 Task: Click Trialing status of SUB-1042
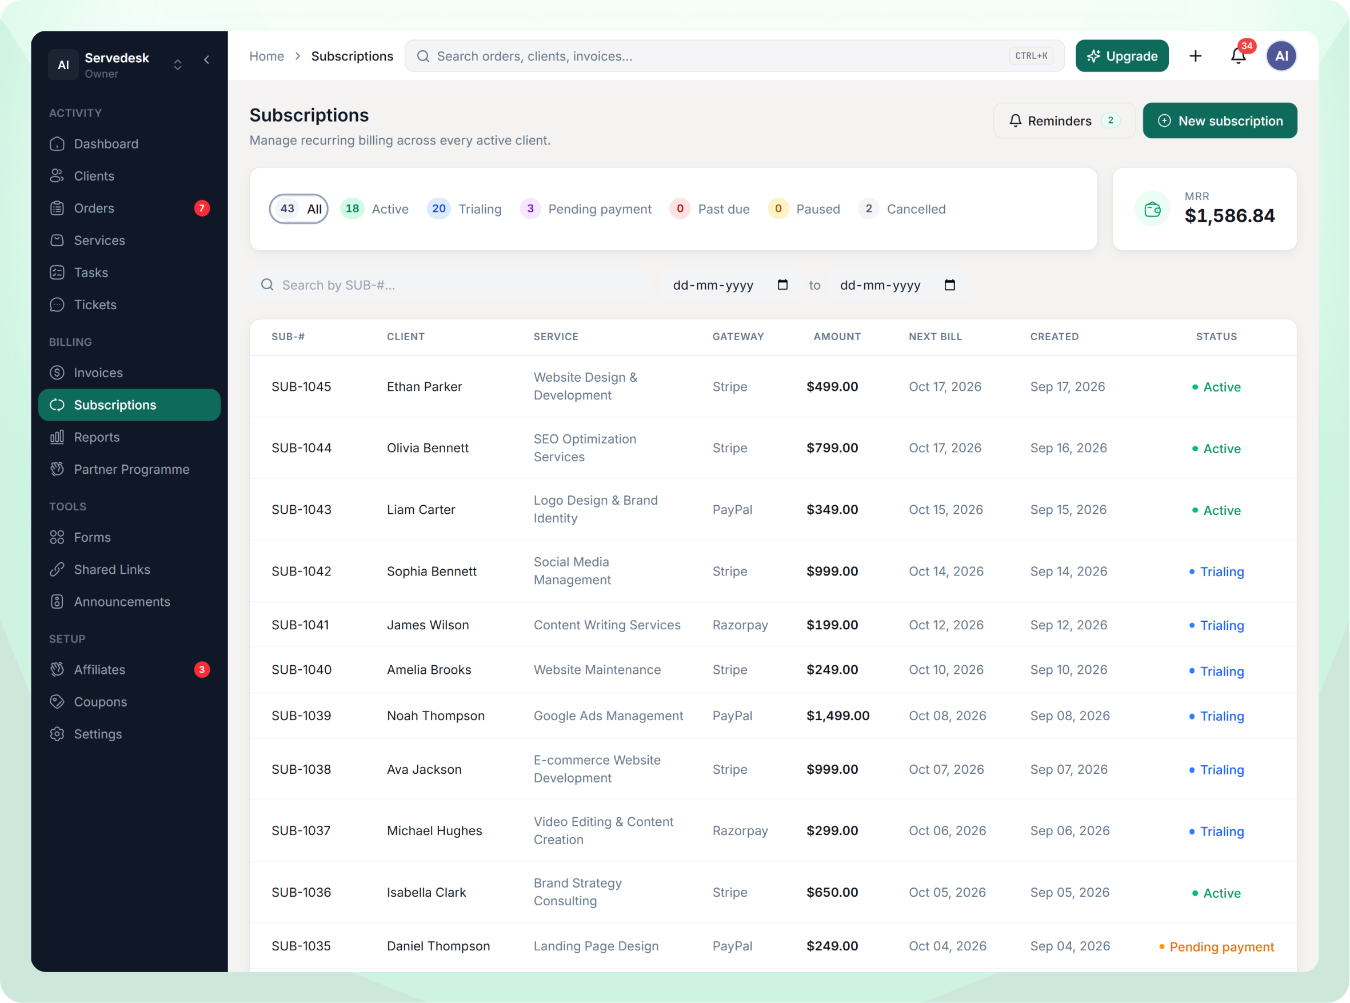(x=1216, y=572)
